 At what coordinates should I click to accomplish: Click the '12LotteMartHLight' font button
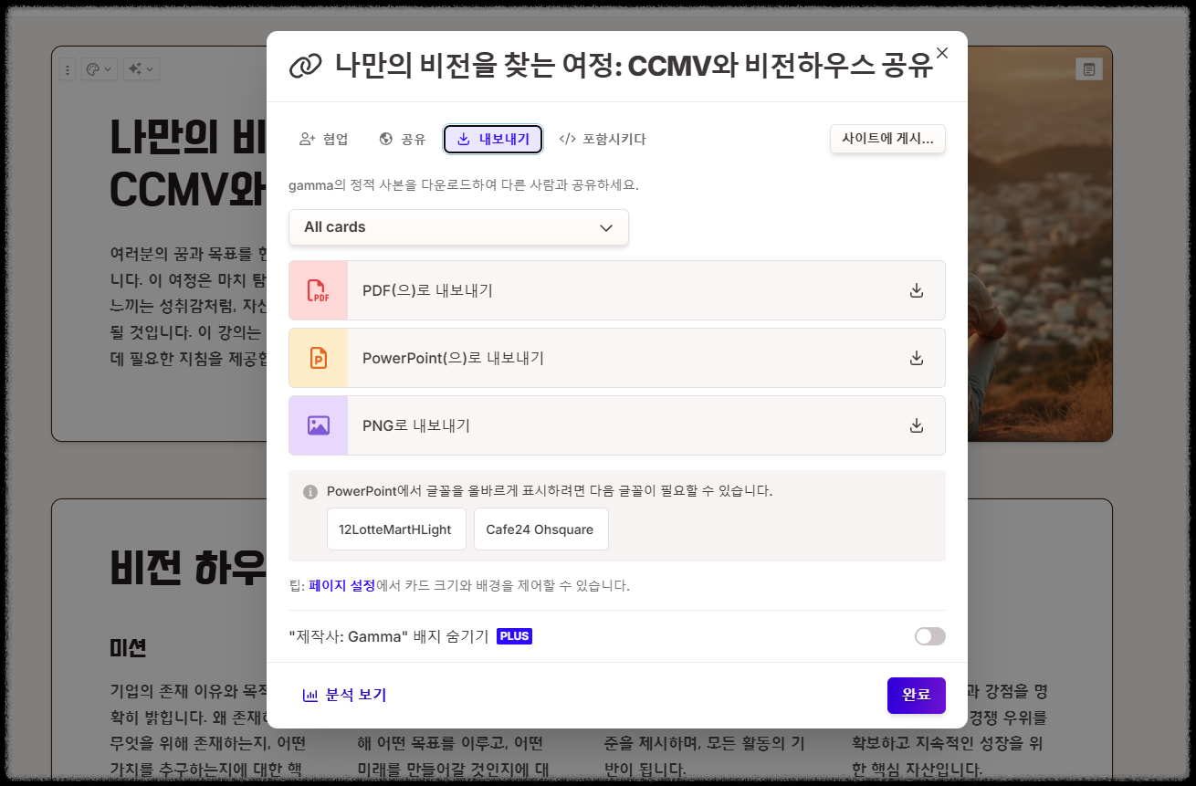click(396, 529)
